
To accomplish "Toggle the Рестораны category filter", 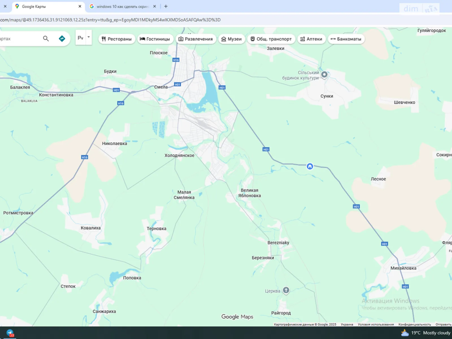I will tap(116, 39).
